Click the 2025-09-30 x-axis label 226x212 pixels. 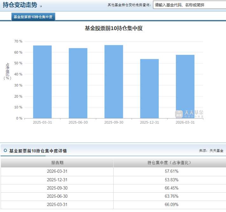(x=114, y=122)
